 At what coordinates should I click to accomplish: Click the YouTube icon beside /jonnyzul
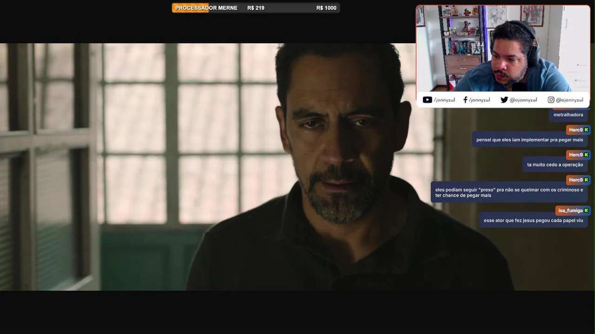click(427, 100)
